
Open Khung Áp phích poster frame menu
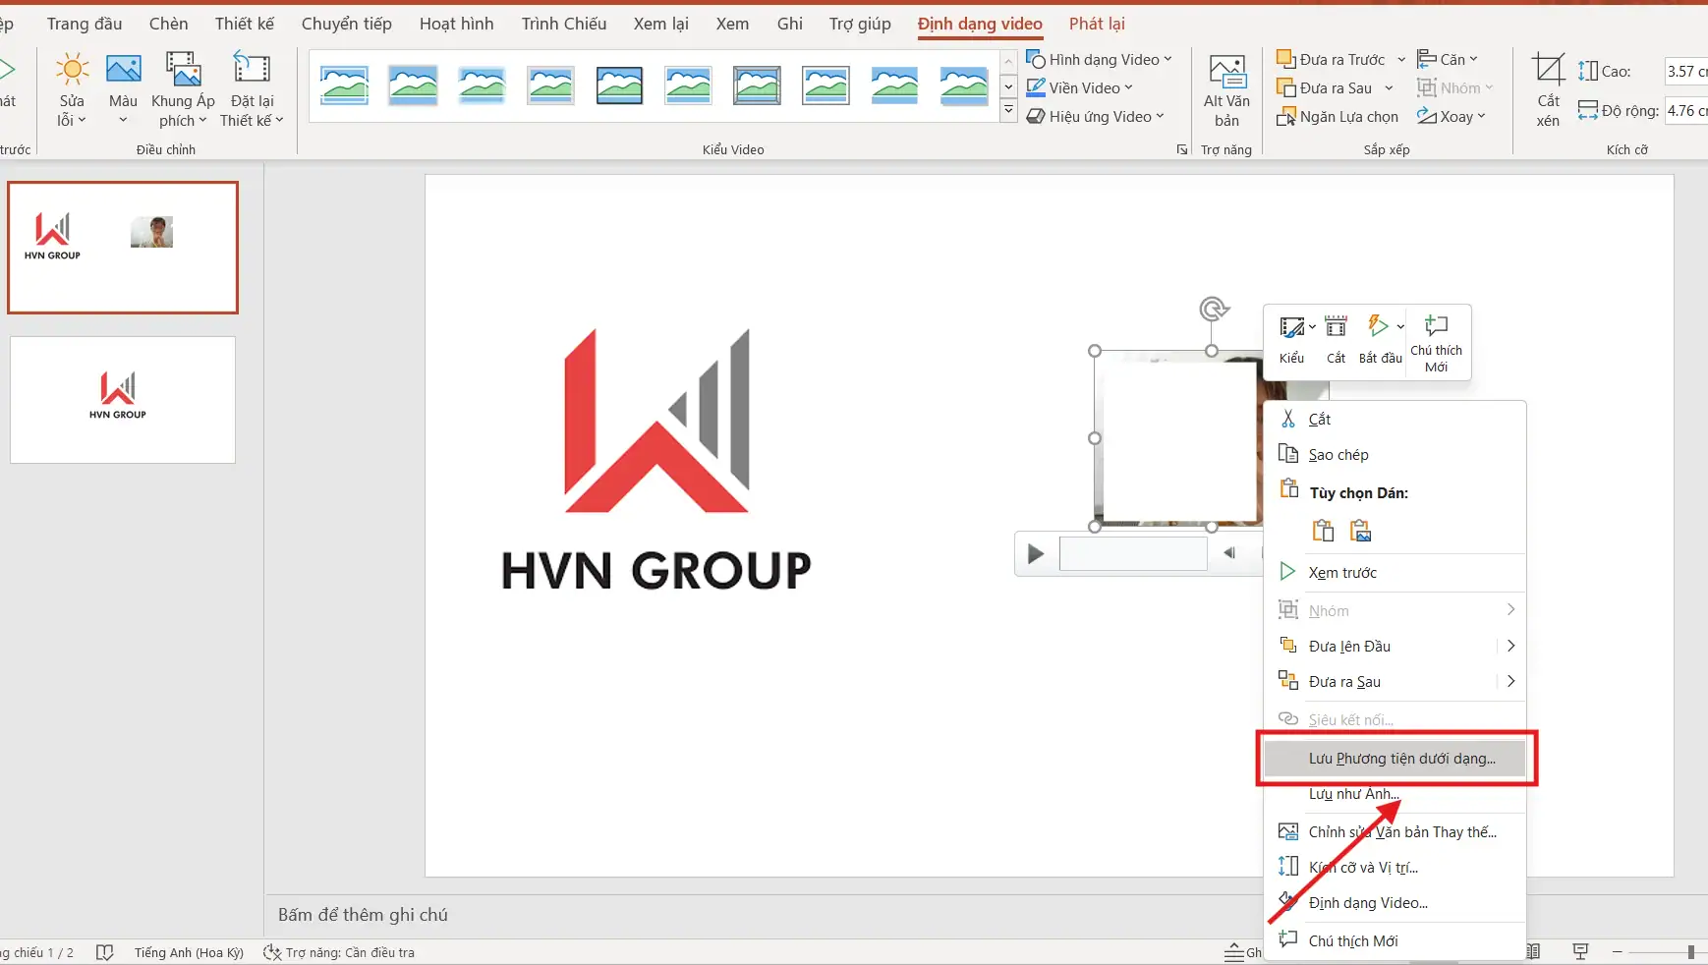[x=183, y=90]
